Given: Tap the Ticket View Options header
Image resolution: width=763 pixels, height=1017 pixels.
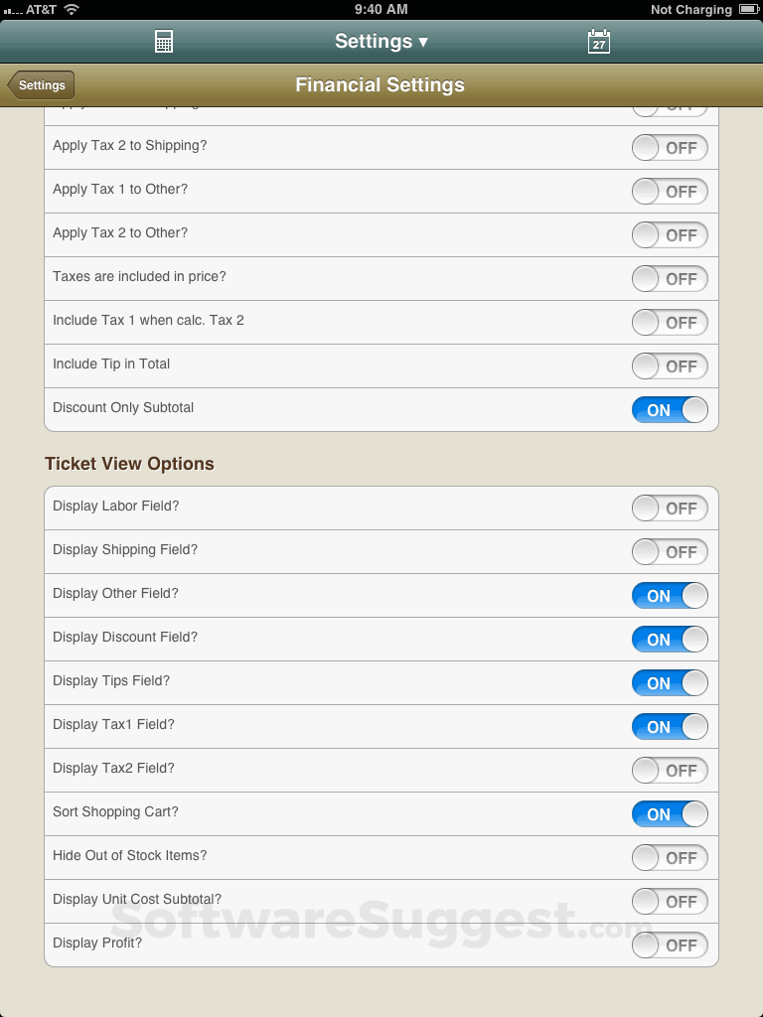Looking at the screenshot, I should (129, 464).
